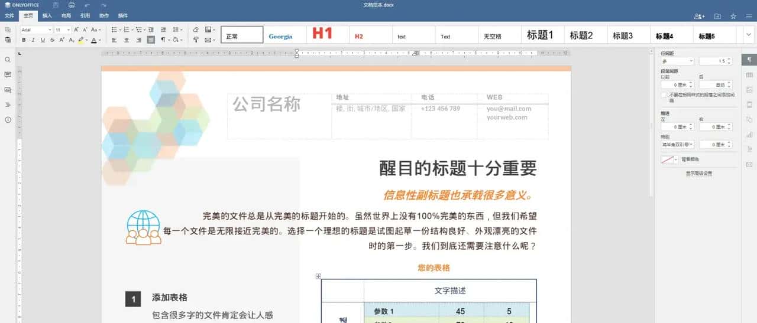Apply the 标题3 style
The height and width of the screenshot is (323, 757).
point(629,35)
